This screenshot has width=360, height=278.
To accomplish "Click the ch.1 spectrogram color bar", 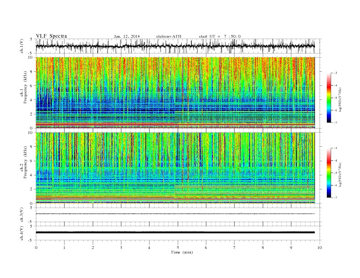I will coord(329,98).
